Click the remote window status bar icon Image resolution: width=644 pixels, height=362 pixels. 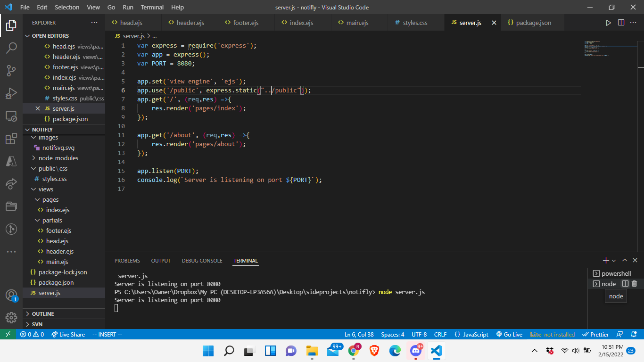coord(8,334)
